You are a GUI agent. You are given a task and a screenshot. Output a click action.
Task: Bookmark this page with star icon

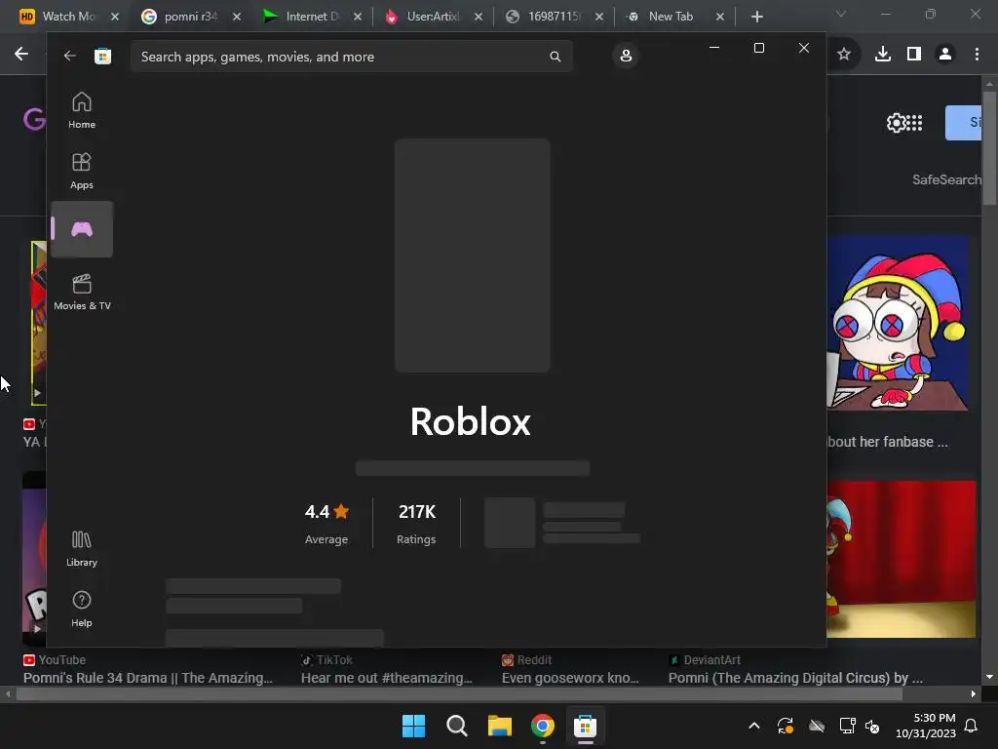pyautogui.click(x=844, y=55)
